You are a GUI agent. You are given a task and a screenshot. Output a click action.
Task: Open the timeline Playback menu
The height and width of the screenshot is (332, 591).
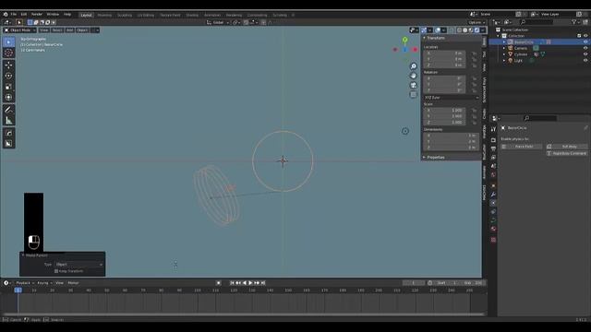point(25,283)
